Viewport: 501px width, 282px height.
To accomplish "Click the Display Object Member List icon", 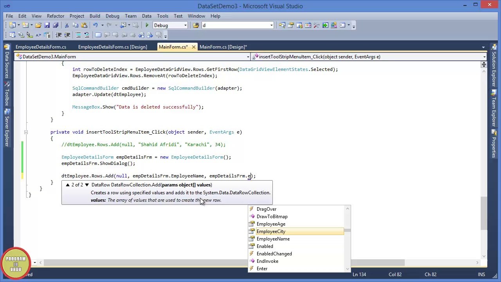I will [12, 35].
